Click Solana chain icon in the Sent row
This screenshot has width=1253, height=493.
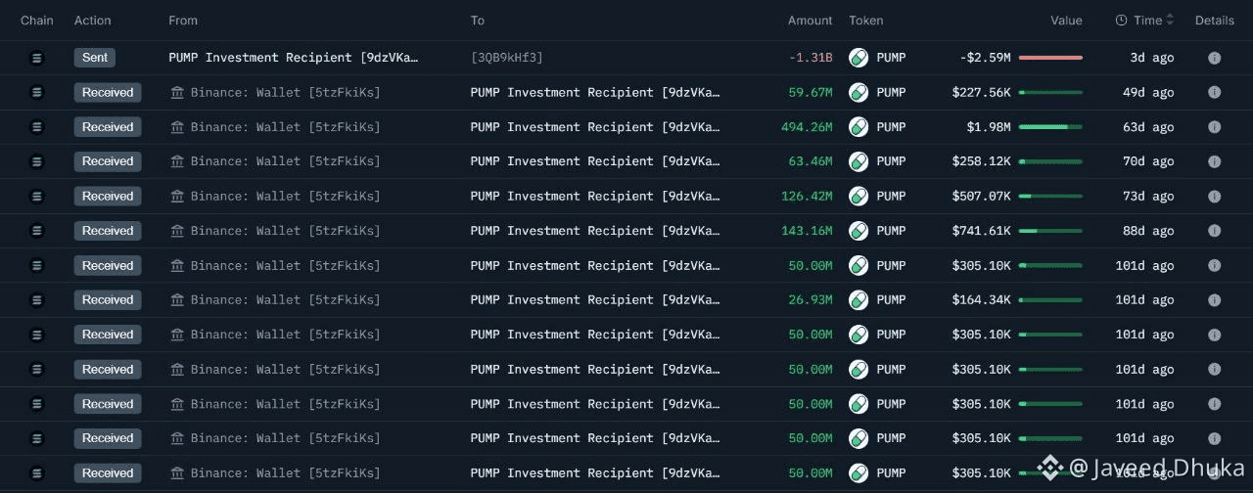[37, 58]
